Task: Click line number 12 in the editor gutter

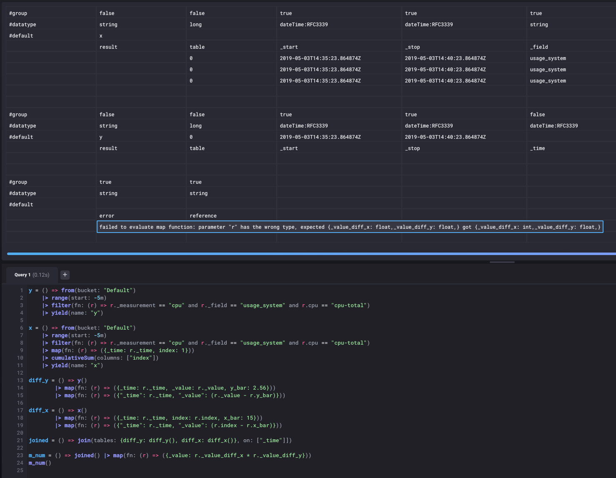Action: 20,373
